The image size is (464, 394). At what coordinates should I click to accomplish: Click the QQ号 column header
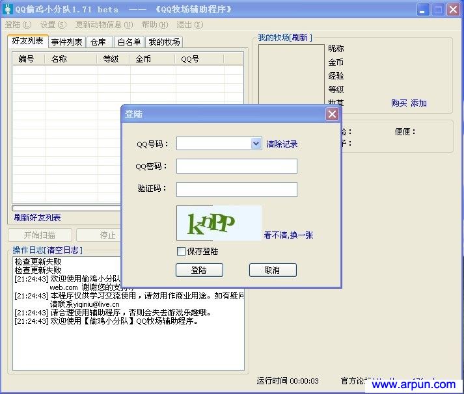tap(200, 59)
